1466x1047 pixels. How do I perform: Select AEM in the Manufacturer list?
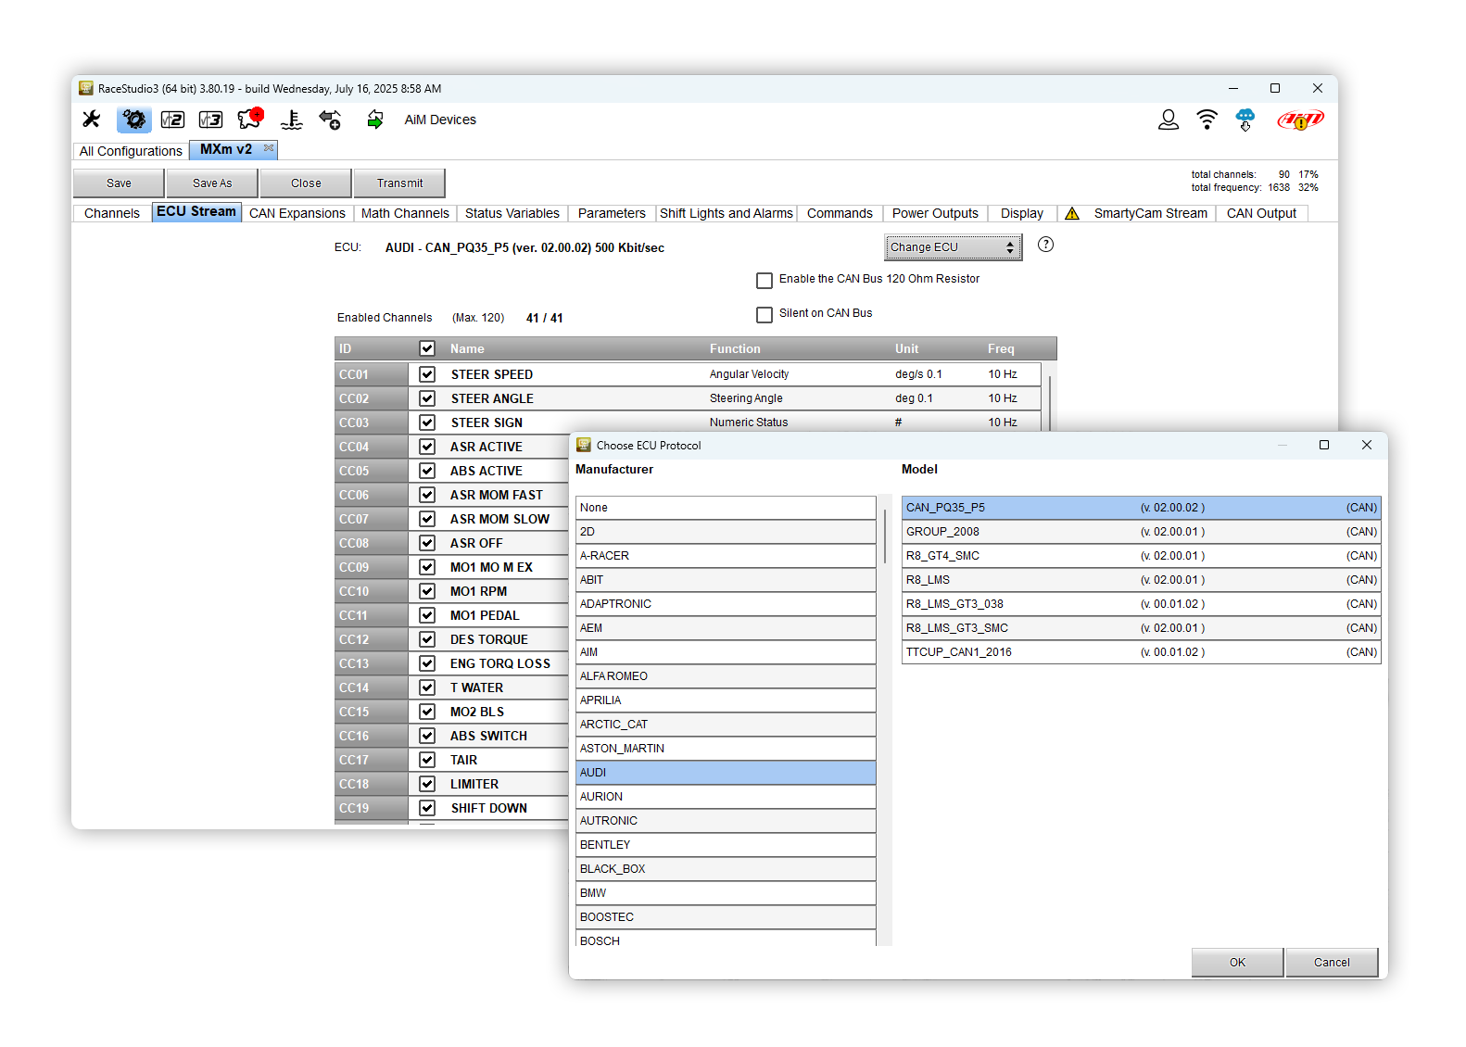tap(726, 628)
